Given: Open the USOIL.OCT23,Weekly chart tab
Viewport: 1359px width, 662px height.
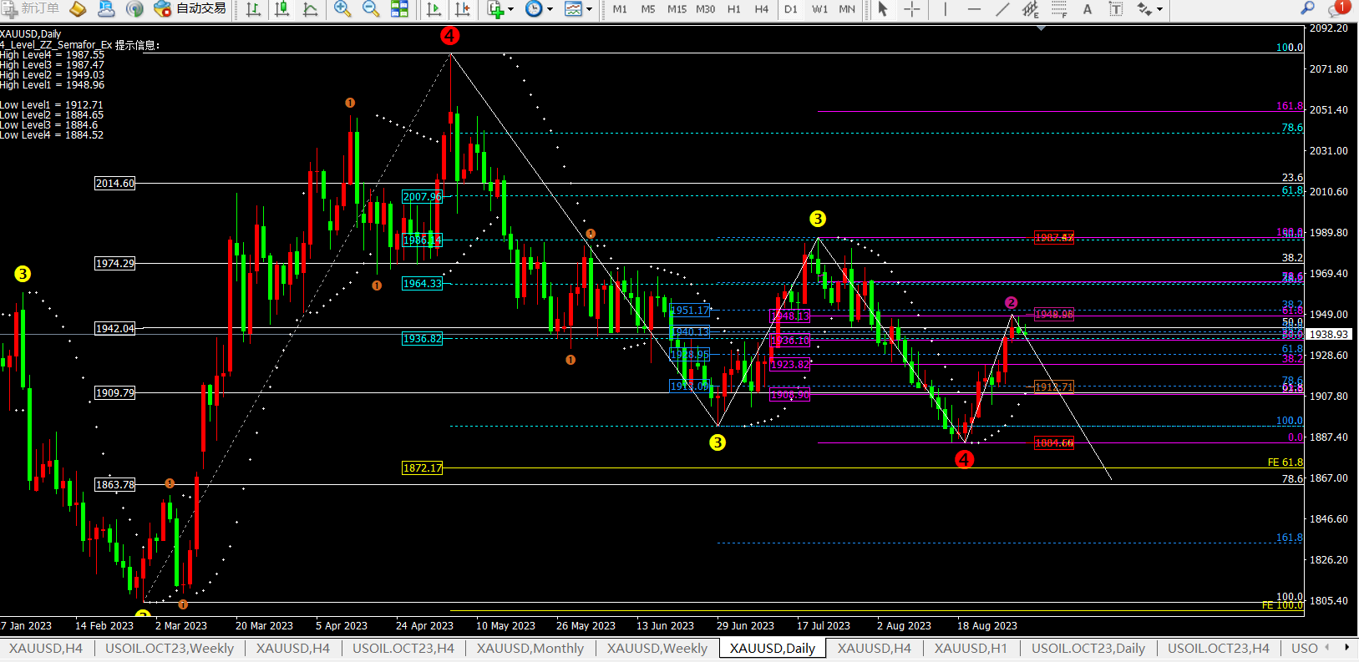Looking at the screenshot, I should [x=170, y=648].
